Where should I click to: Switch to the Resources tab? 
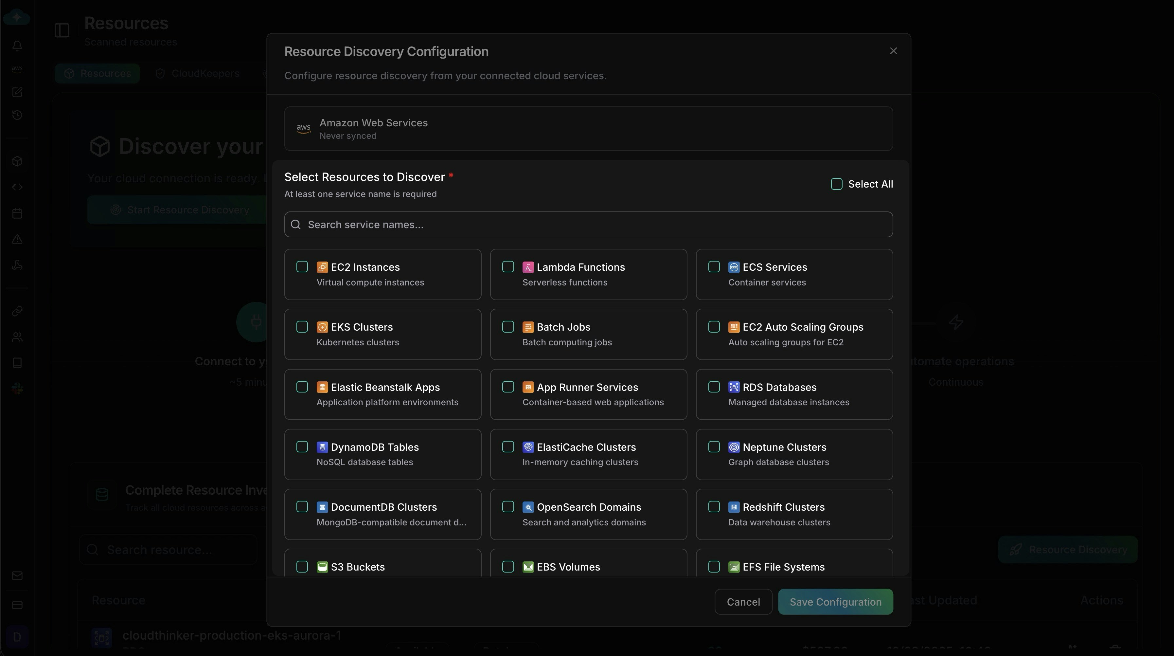(x=97, y=73)
